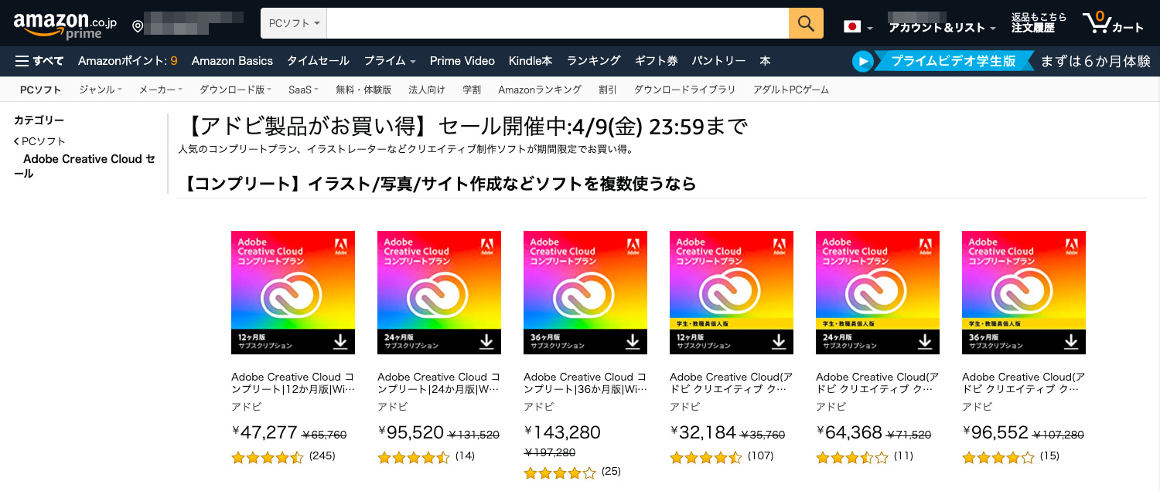
Task: Open 本 in the nav bar
Action: pyautogui.click(x=765, y=61)
